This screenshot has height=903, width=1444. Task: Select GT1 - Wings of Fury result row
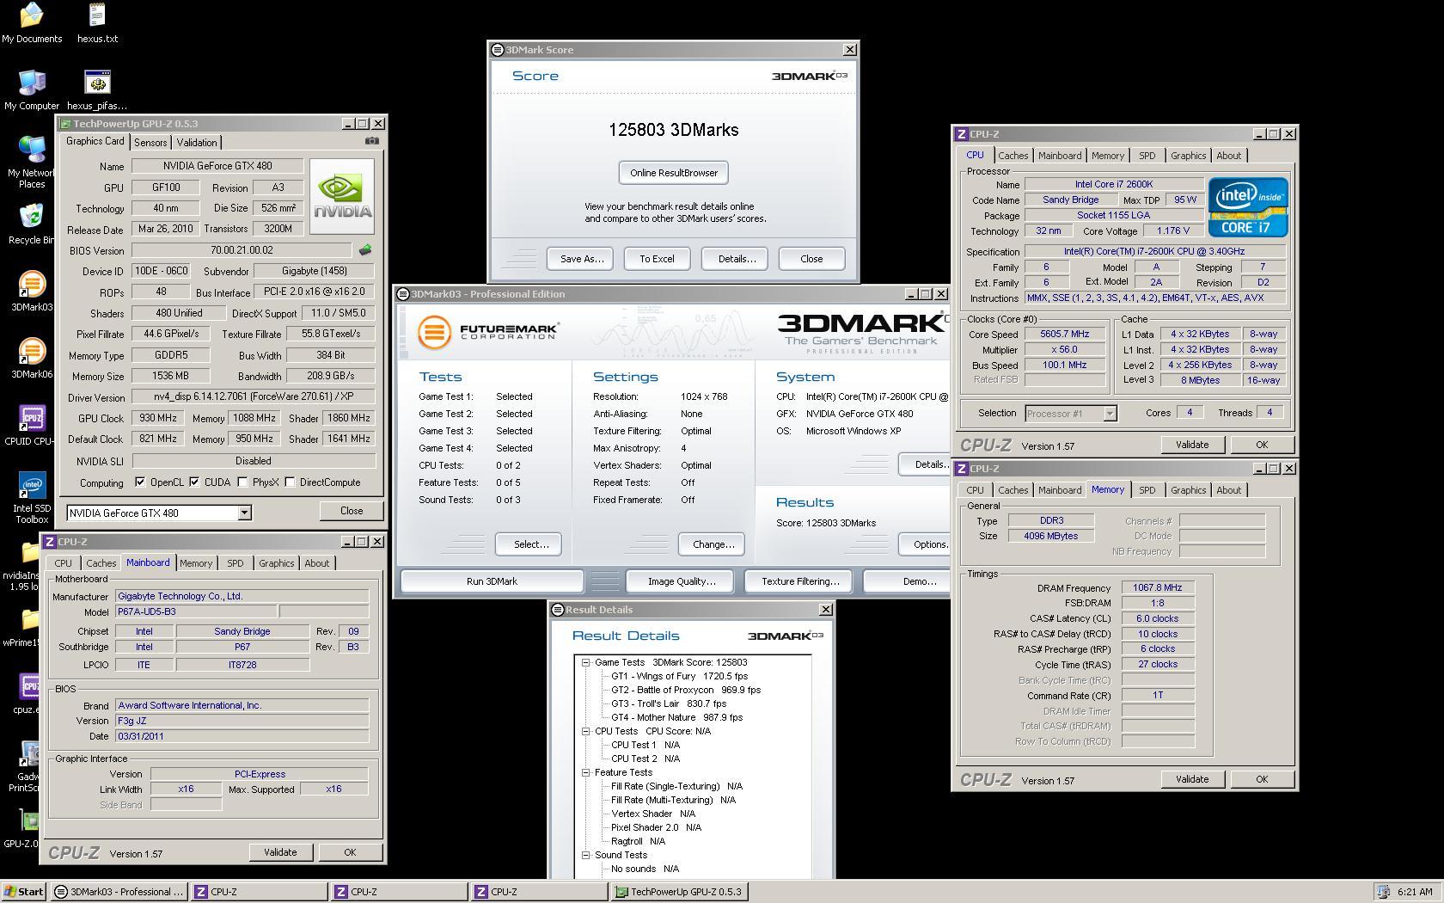(679, 676)
